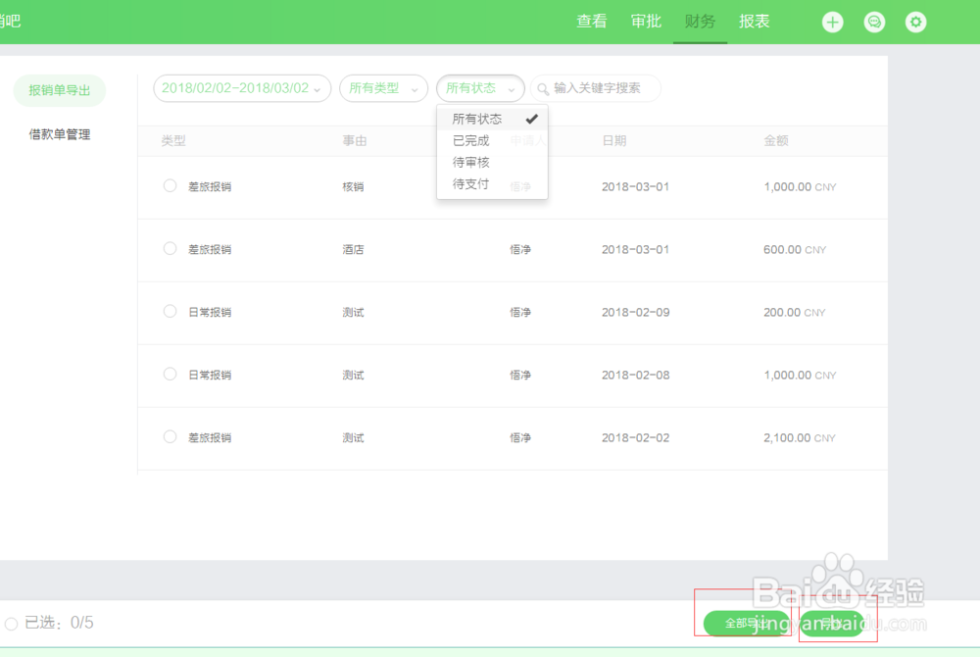This screenshot has width=980, height=657.
Task: Click the plus add-new icon in the header
Action: coord(832,23)
